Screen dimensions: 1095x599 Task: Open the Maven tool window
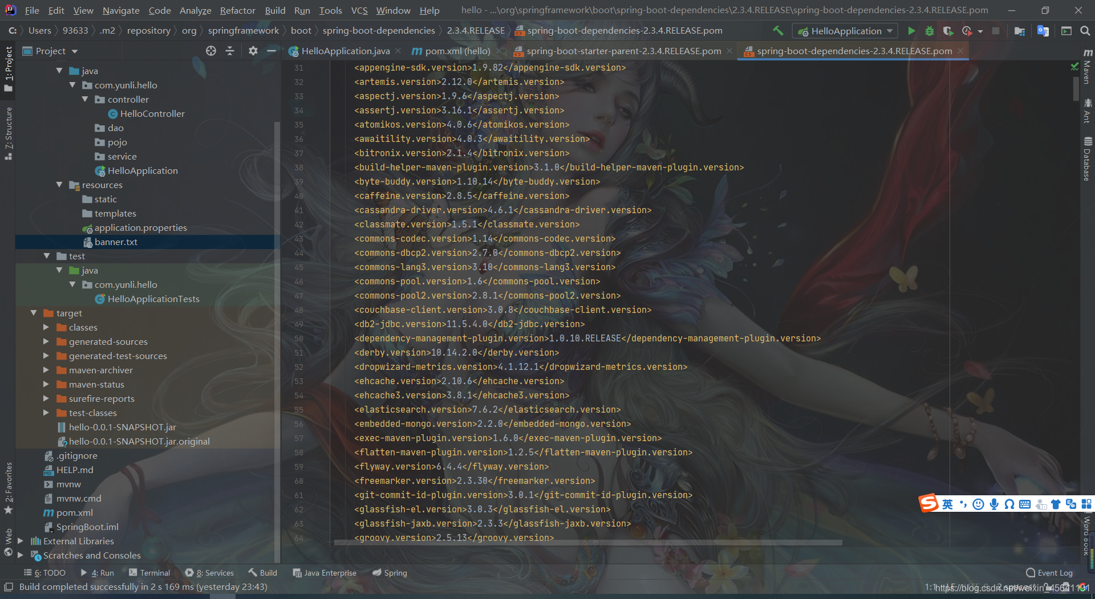[1088, 67]
